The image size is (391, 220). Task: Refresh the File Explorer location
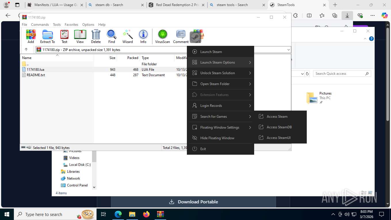pos(307,74)
